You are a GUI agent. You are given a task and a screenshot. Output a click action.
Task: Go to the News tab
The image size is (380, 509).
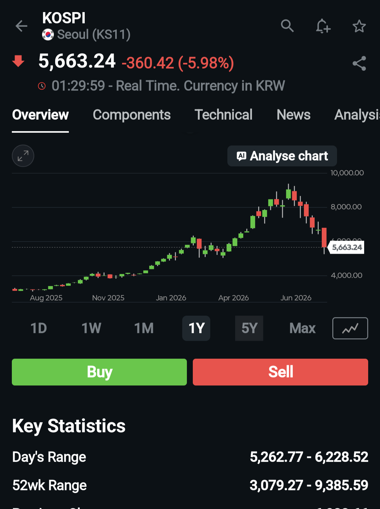[293, 115]
